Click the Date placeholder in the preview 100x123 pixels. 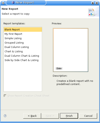pos(59,68)
